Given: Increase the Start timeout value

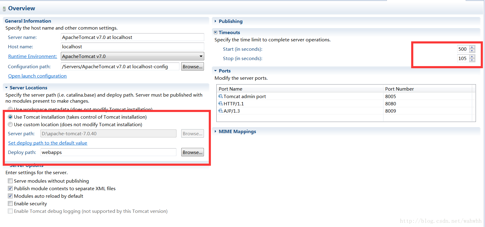Looking at the screenshot, I should pos(472,47).
